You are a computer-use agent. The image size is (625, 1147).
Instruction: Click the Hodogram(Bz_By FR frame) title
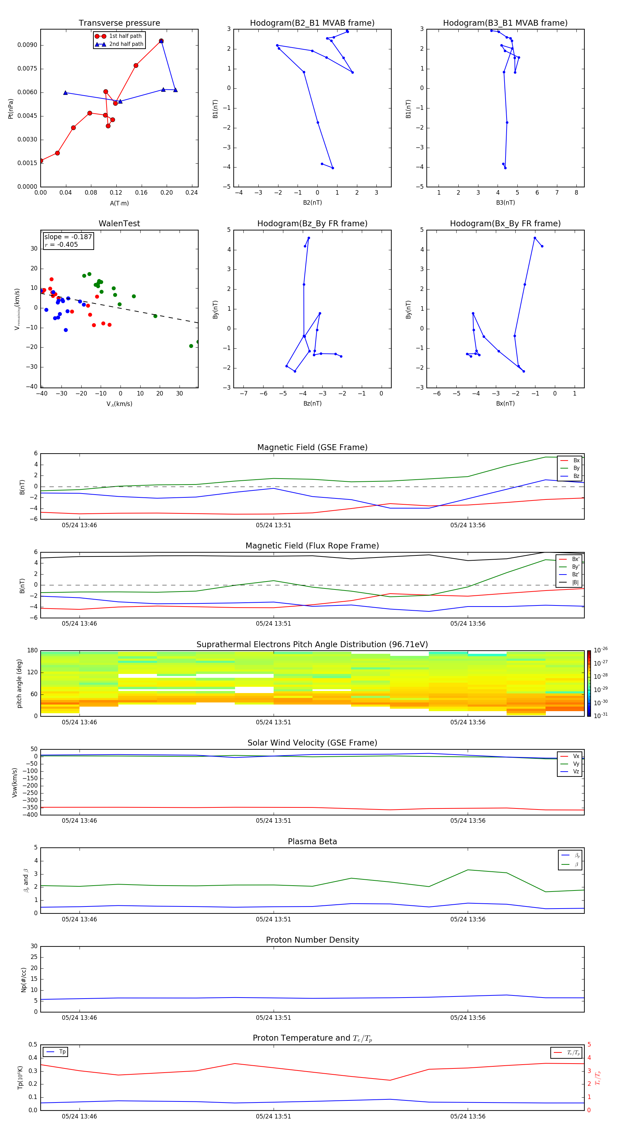coord(312,223)
